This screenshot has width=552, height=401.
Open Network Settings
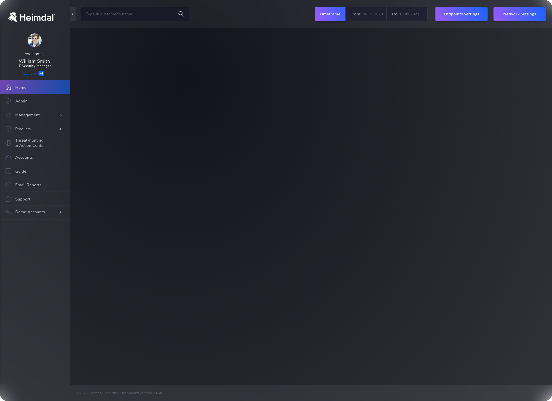(x=519, y=14)
